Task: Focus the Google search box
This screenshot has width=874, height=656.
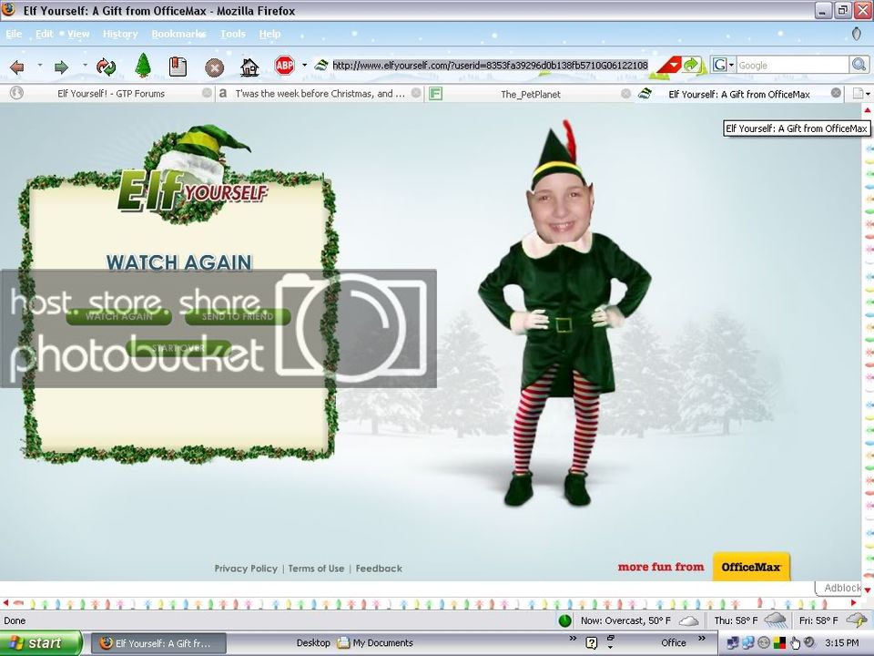Action: (792, 66)
